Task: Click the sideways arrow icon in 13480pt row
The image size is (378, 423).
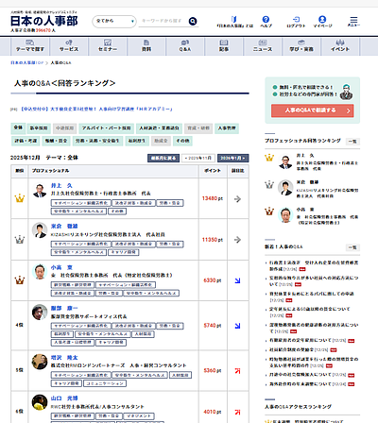Action: click(x=237, y=199)
